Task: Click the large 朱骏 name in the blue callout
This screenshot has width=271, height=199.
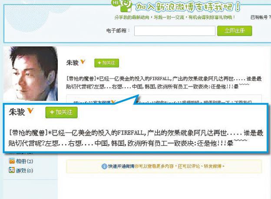Action: [17, 112]
